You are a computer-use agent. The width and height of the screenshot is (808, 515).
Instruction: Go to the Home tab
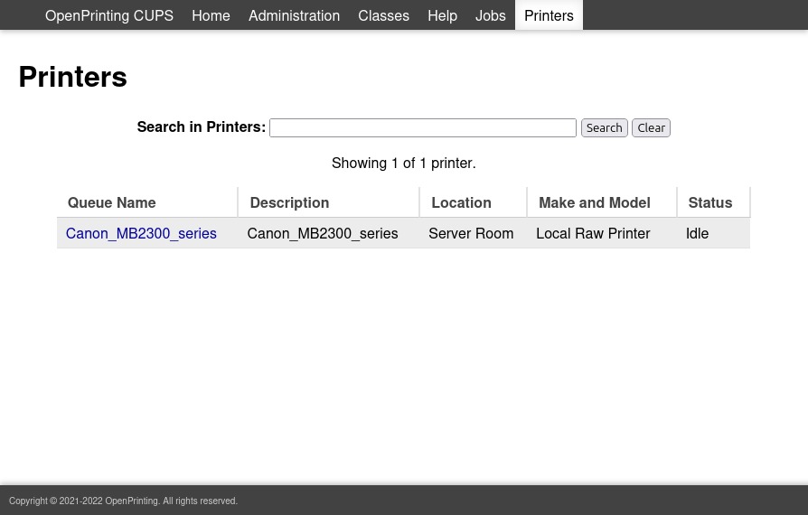click(211, 15)
